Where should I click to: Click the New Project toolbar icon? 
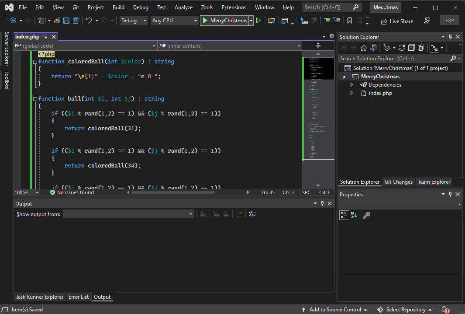42,21
